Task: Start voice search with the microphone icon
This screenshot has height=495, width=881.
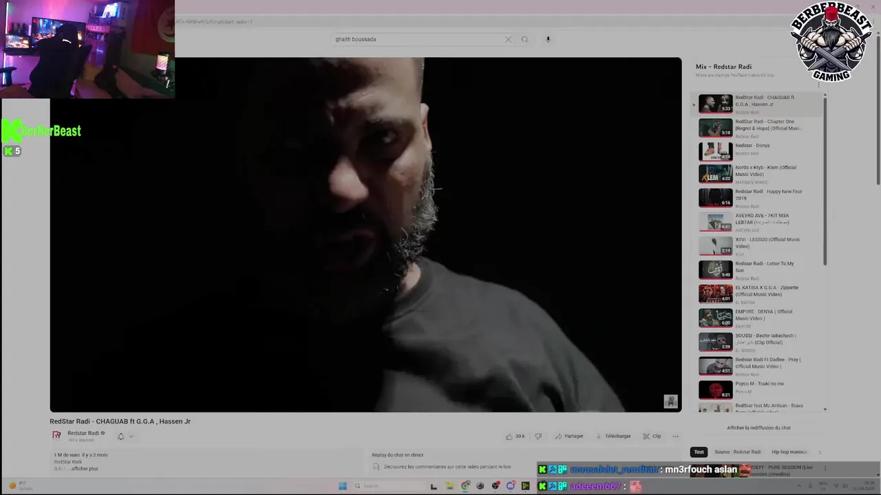Action: [548, 39]
